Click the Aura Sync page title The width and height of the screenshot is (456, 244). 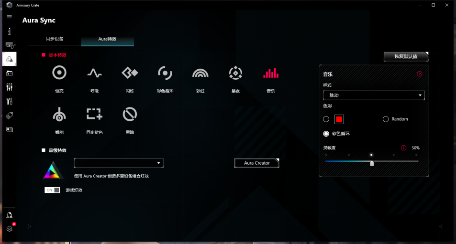coord(39,21)
